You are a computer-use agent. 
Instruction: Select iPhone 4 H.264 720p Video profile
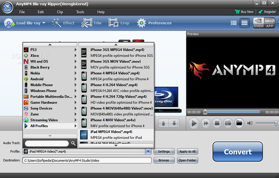(116, 99)
